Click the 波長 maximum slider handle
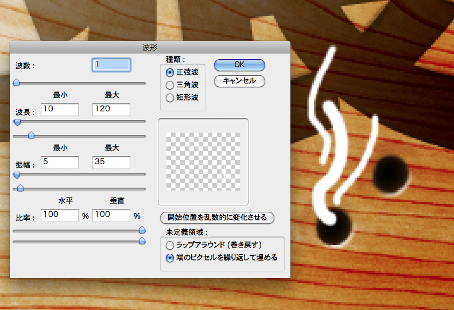 (31, 135)
